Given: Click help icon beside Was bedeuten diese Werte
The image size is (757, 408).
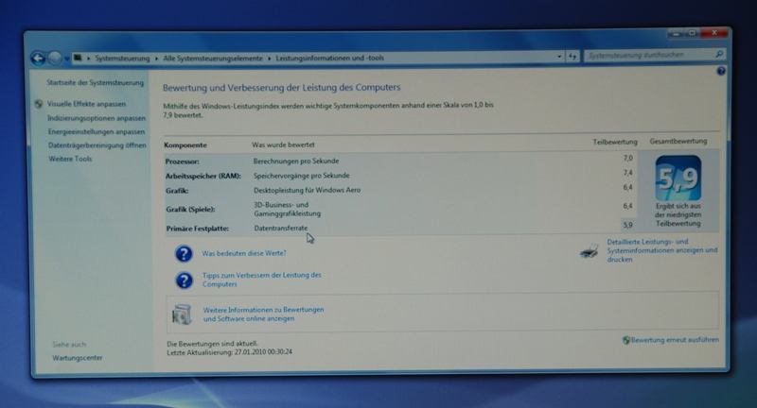Looking at the screenshot, I should point(184,253).
